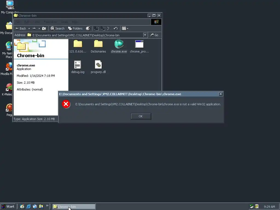This screenshot has width=280, height=210.
Task: Click the Move To toolbar icon
Action: pyautogui.click(x=97, y=28)
